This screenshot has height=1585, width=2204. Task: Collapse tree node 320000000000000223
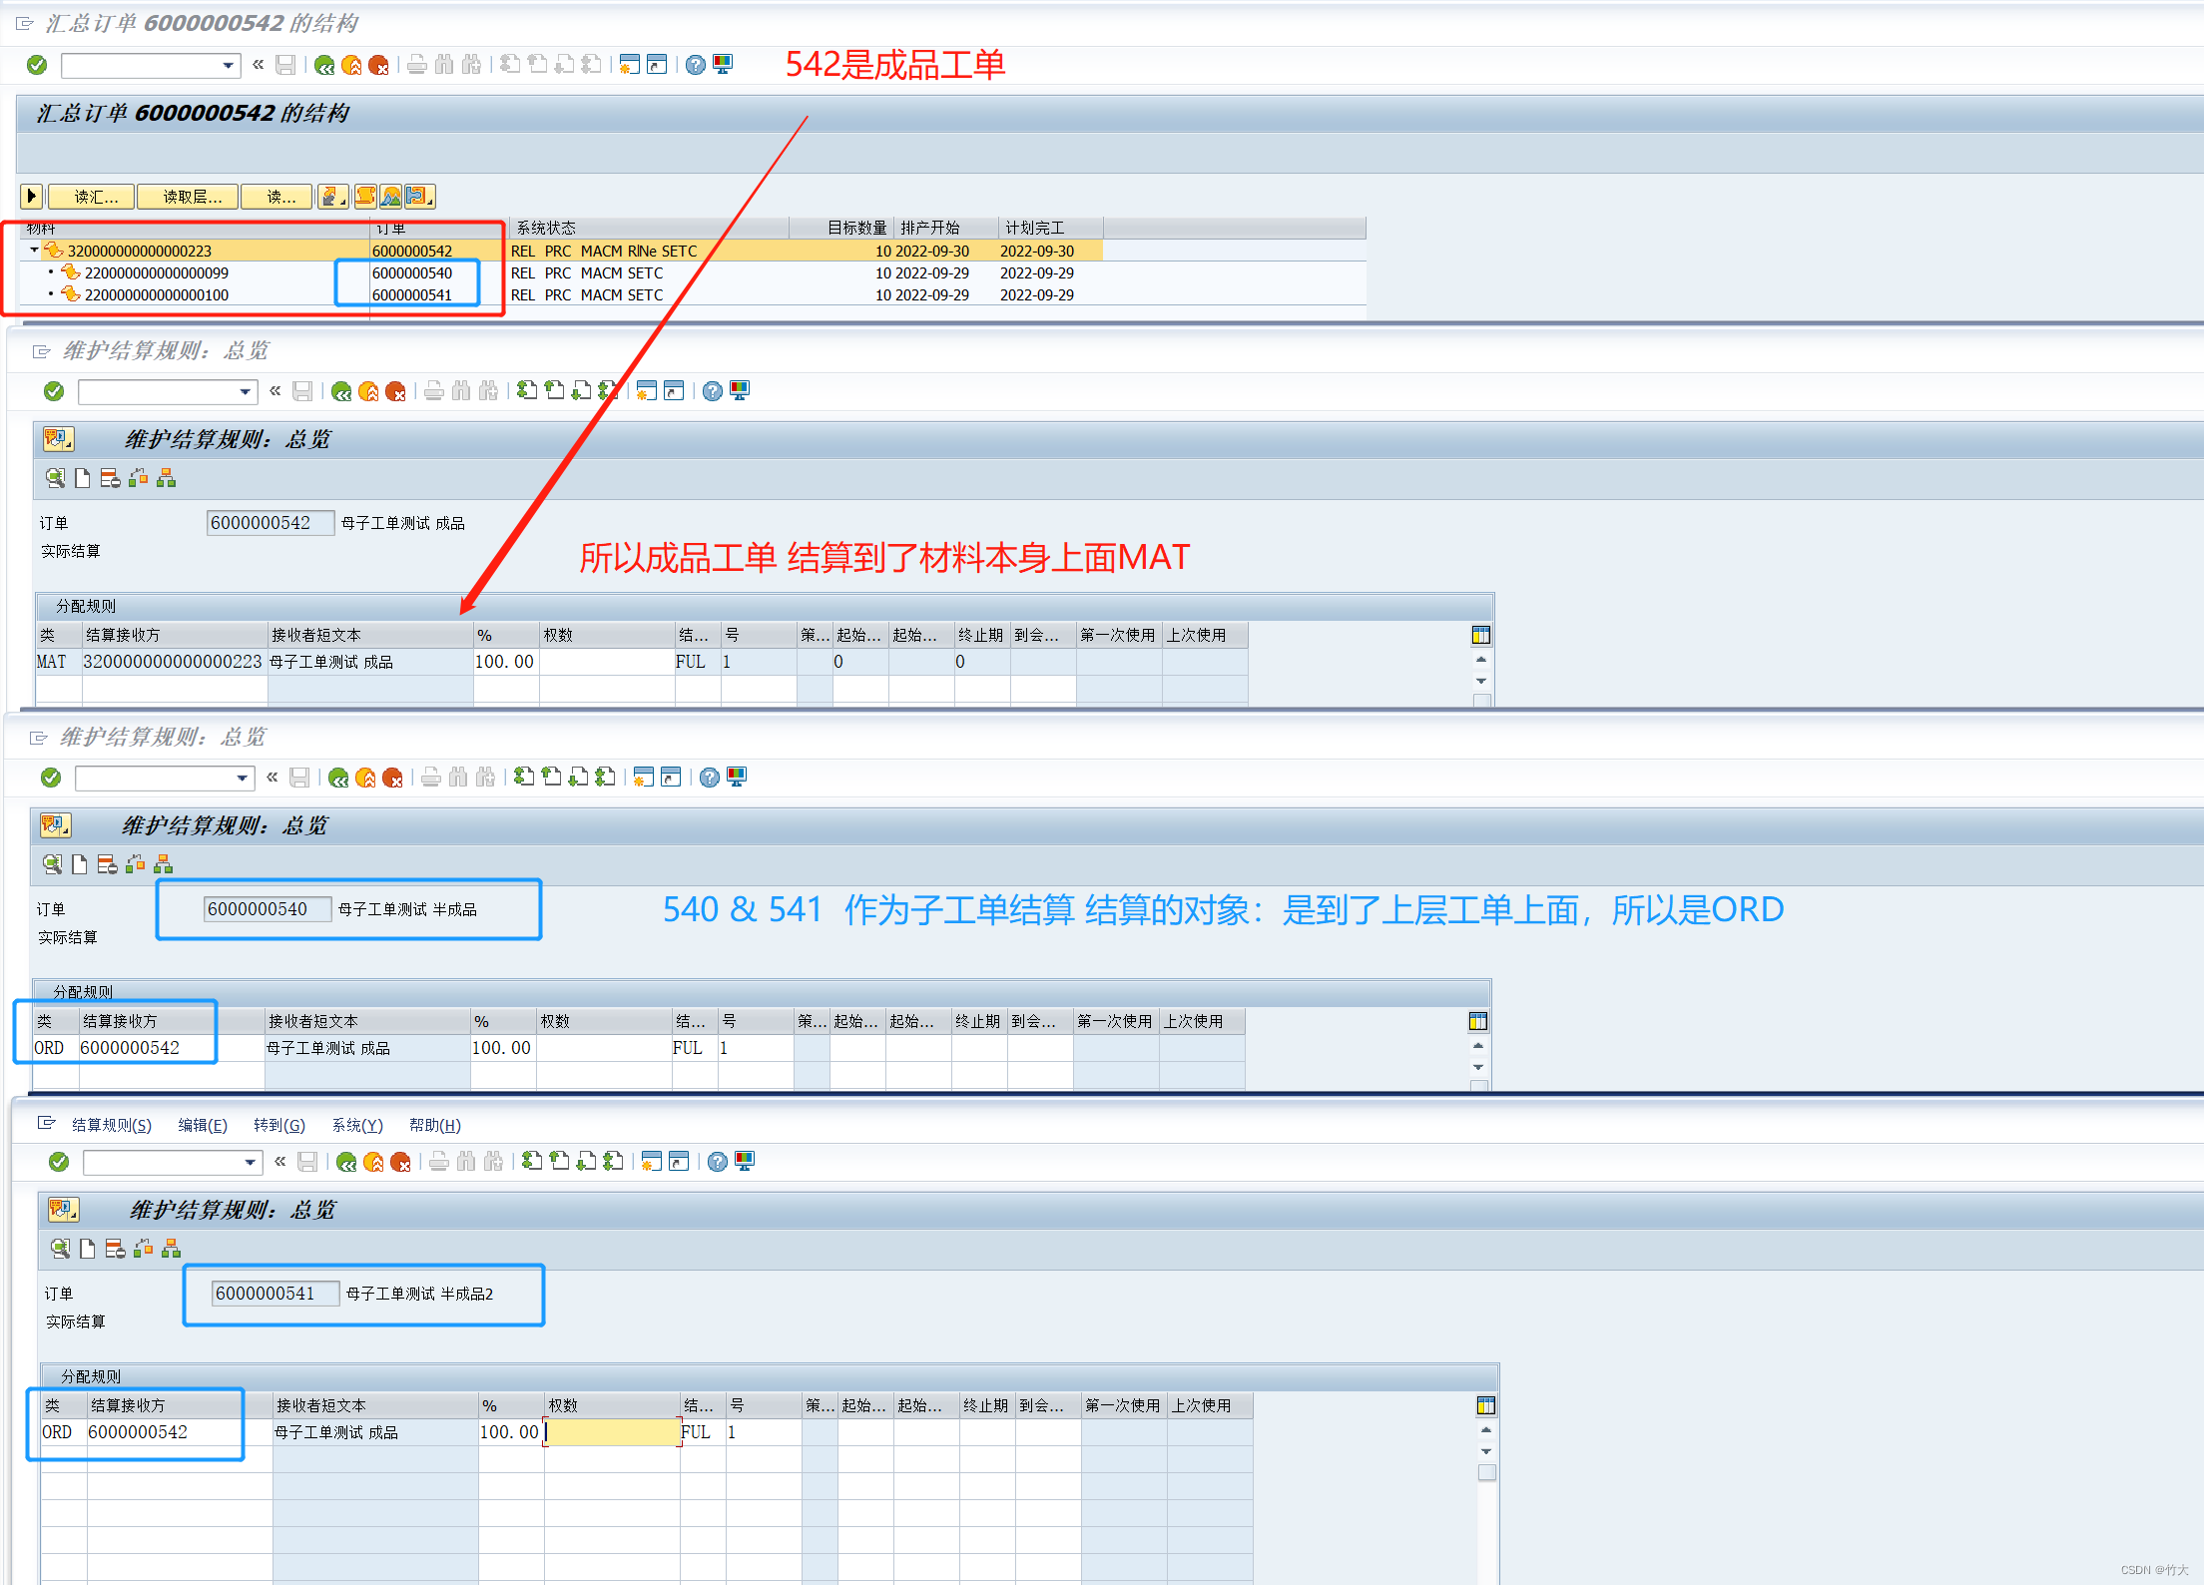tap(35, 251)
